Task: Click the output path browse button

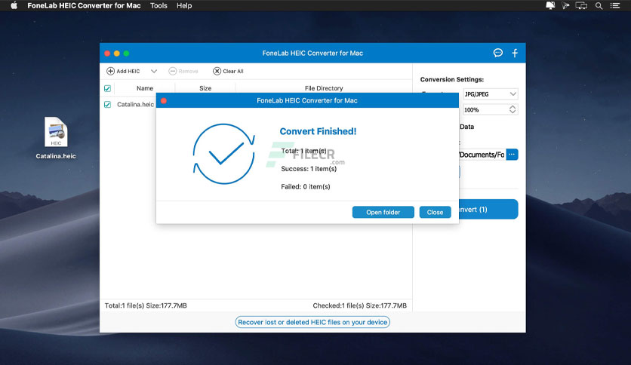Action: (x=512, y=155)
